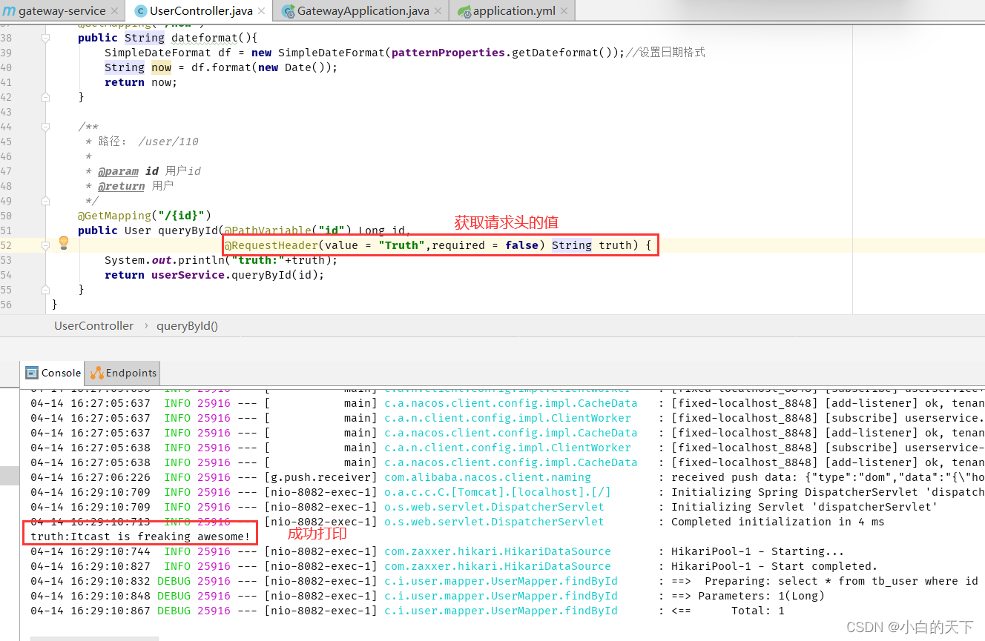Close the UserController.java tab
Image resolution: width=985 pixels, height=641 pixels.
point(262,11)
